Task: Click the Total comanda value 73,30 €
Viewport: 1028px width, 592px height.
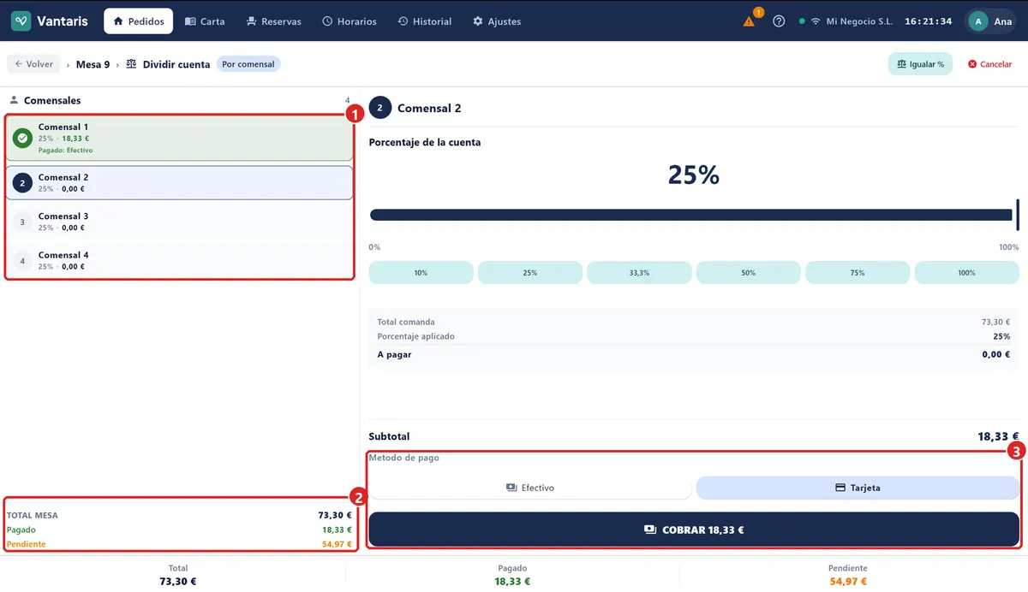Action: (995, 322)
